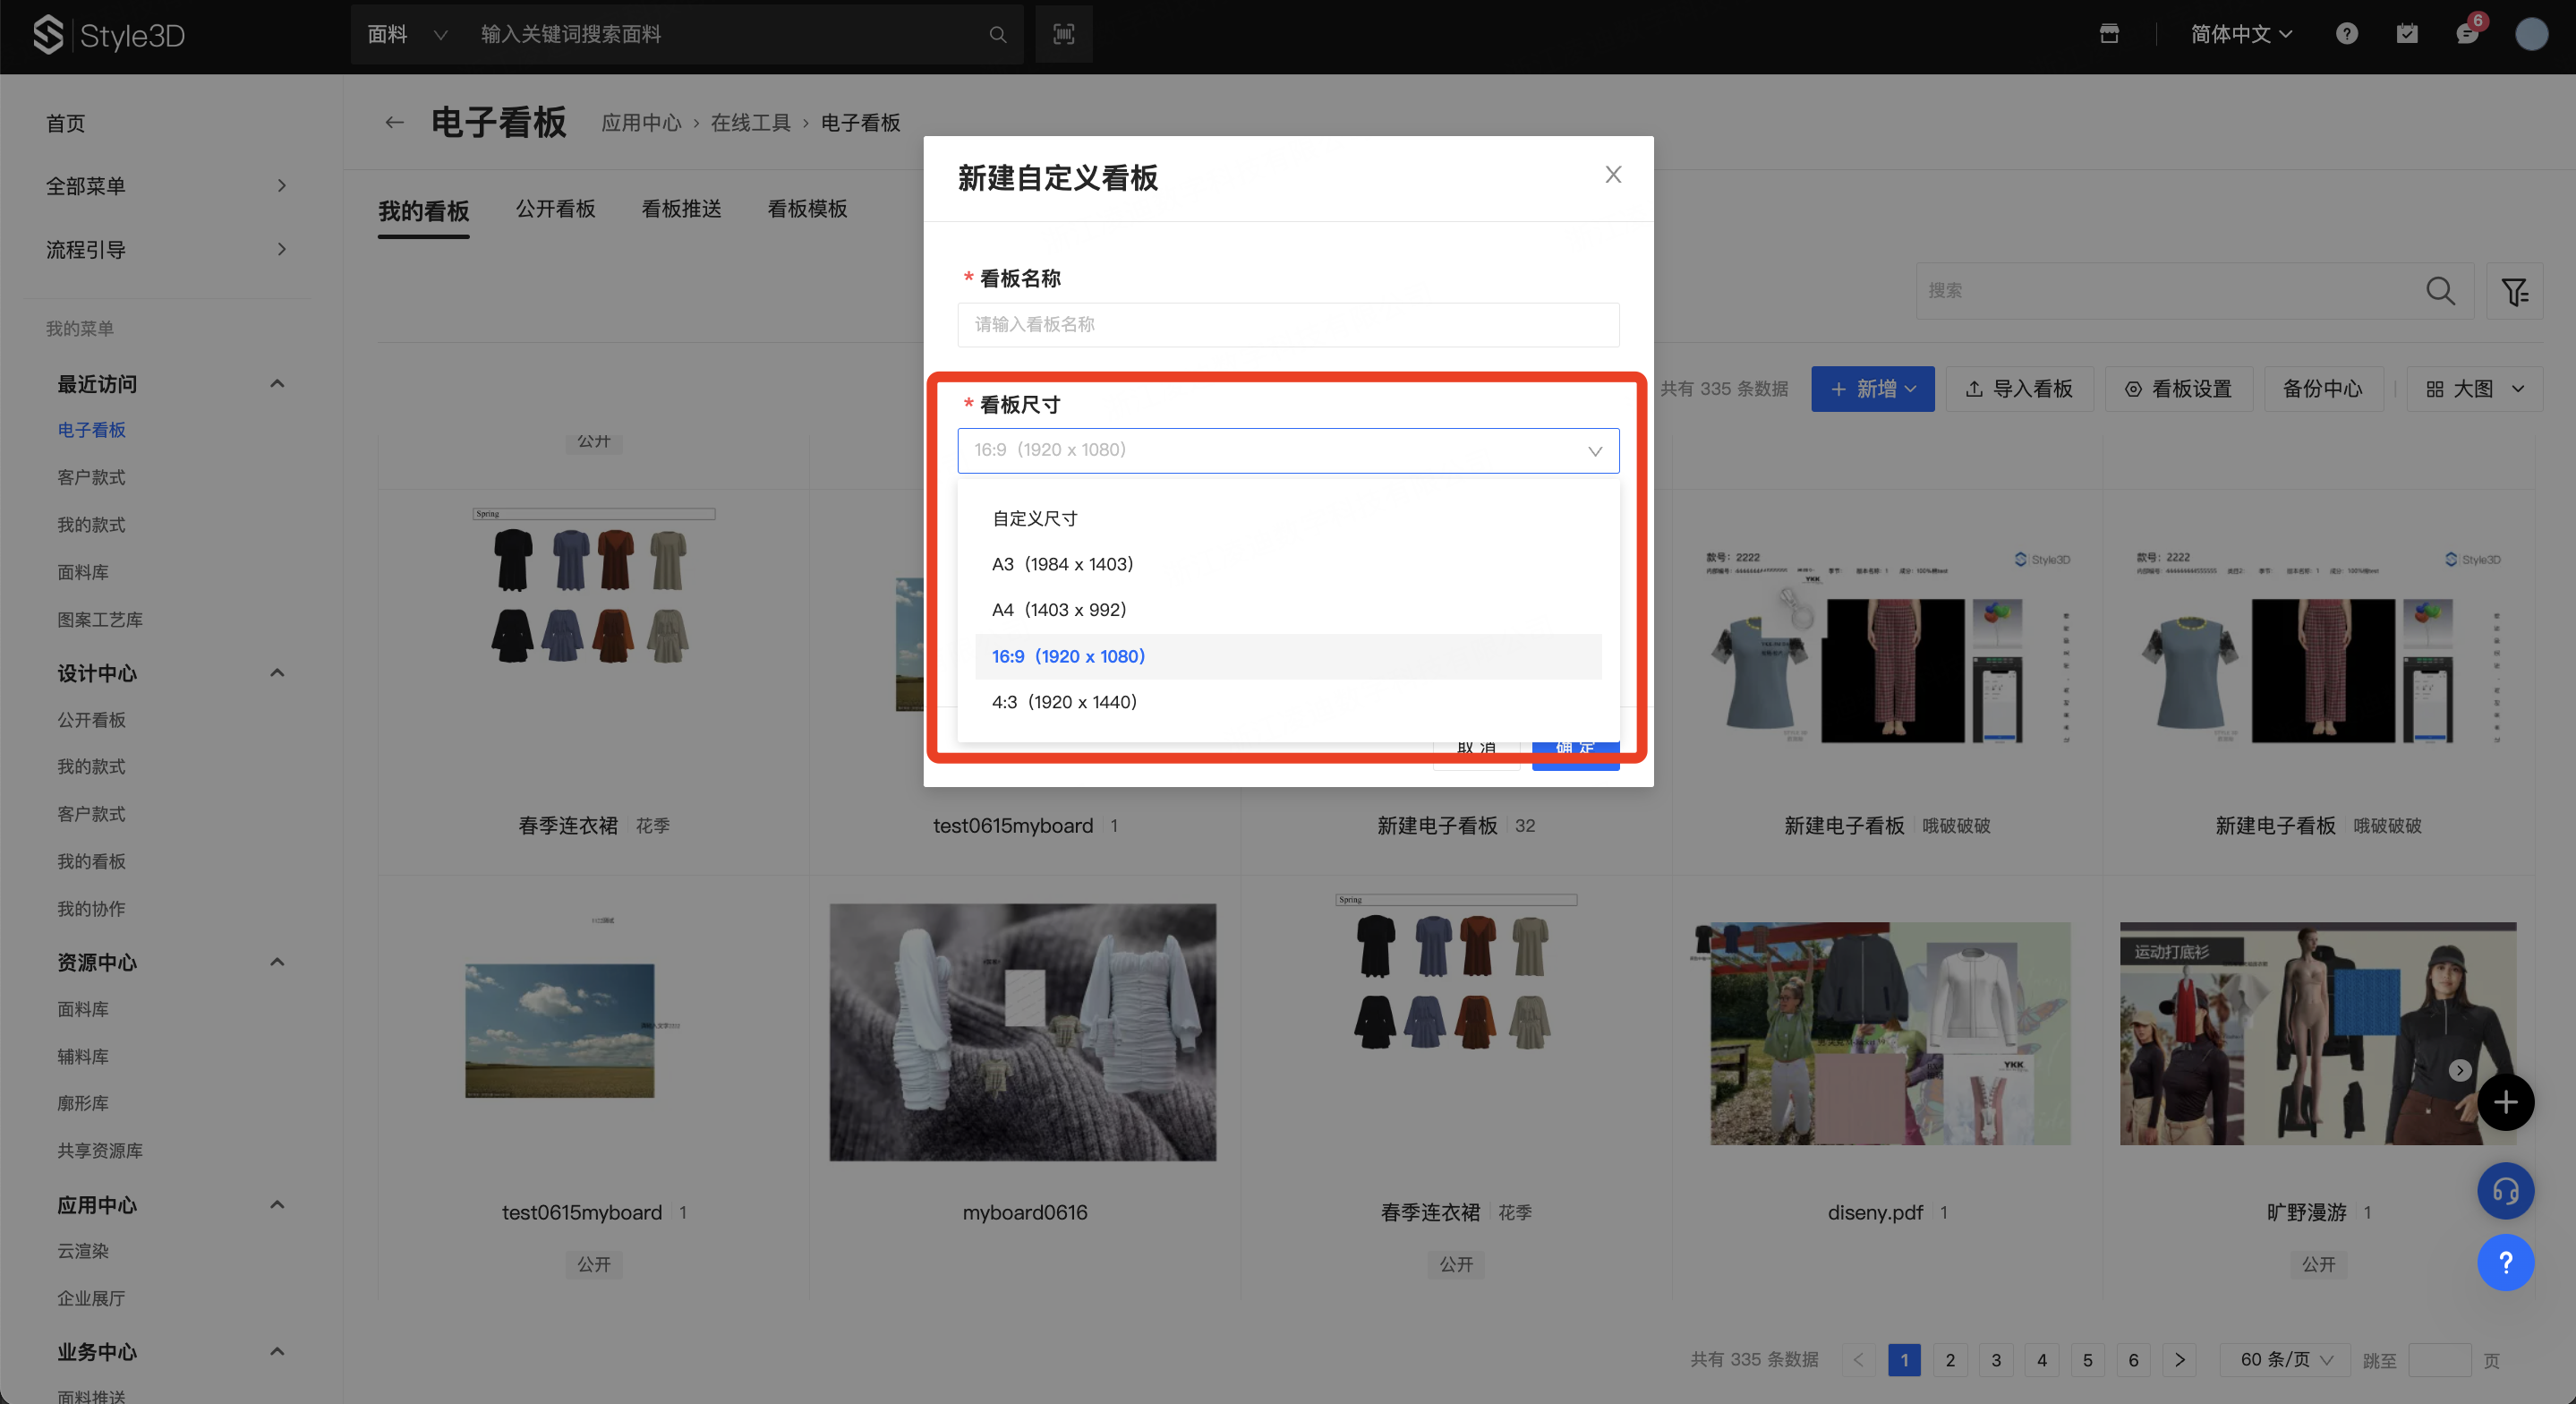The width and height of the screenshot is (2576, 1404).
Task: Switch to the 公开看板 tab
Action: [x=555, y=210]
